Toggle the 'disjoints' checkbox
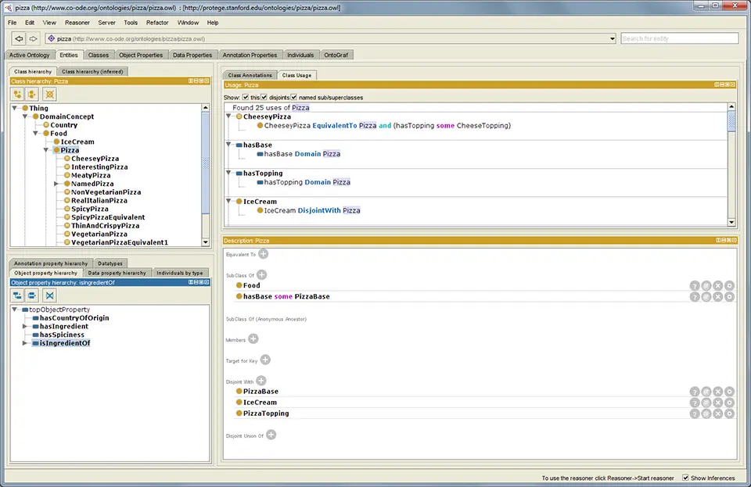 click(264, 97)
